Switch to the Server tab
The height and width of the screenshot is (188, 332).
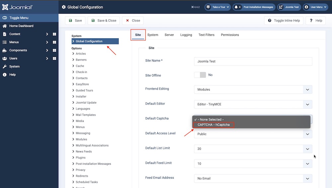click(169, 35)
